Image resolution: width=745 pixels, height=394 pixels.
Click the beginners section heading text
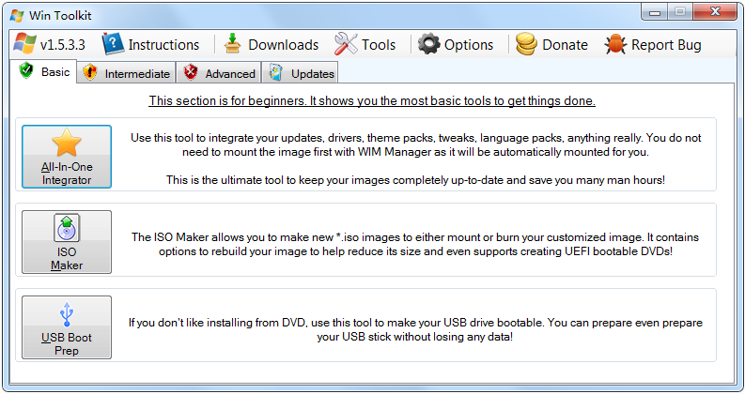[x=372, y=100]
